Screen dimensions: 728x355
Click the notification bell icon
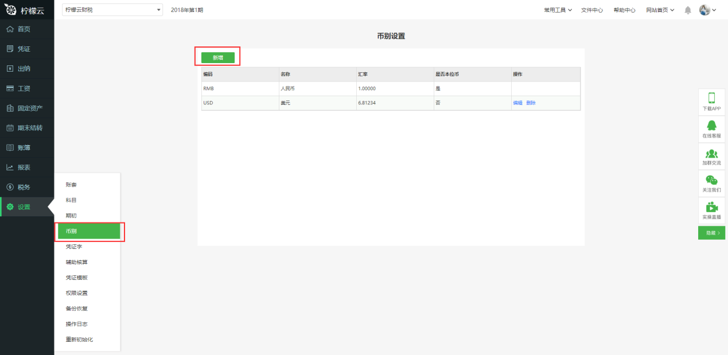(x=688, y=10)
